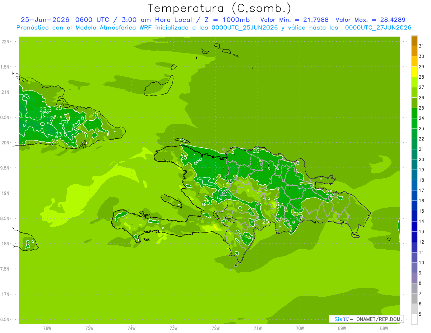Click the legend value "24"
431x333 pixels.
[x=422, y=118]
